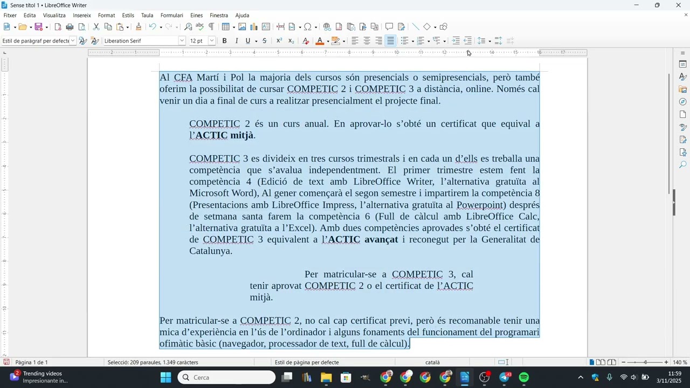
Task: Toggle superscript
Action: tap(279, 41)
